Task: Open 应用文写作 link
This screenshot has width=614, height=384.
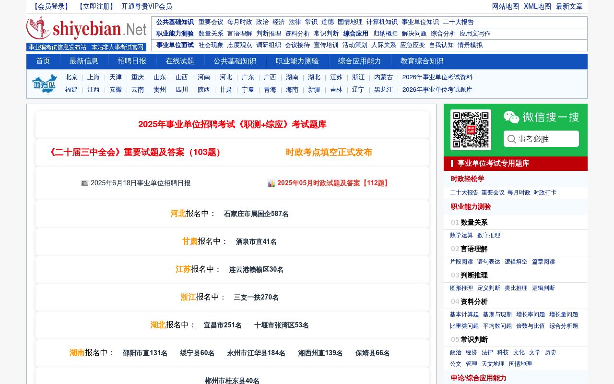Action: (475, 34)
